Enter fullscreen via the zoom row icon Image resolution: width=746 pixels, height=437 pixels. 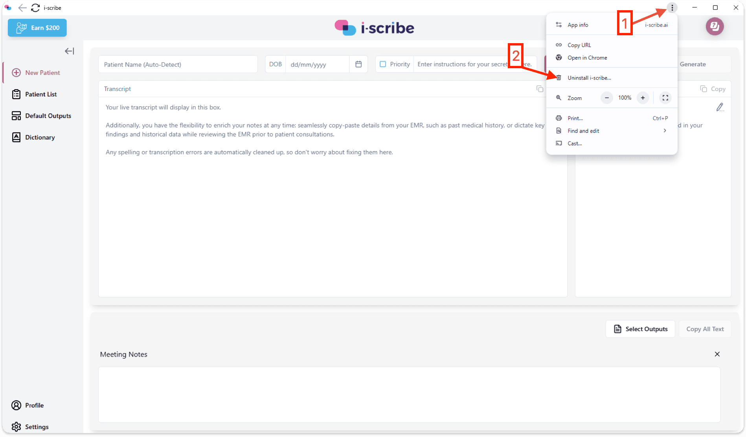click(665, 98)
